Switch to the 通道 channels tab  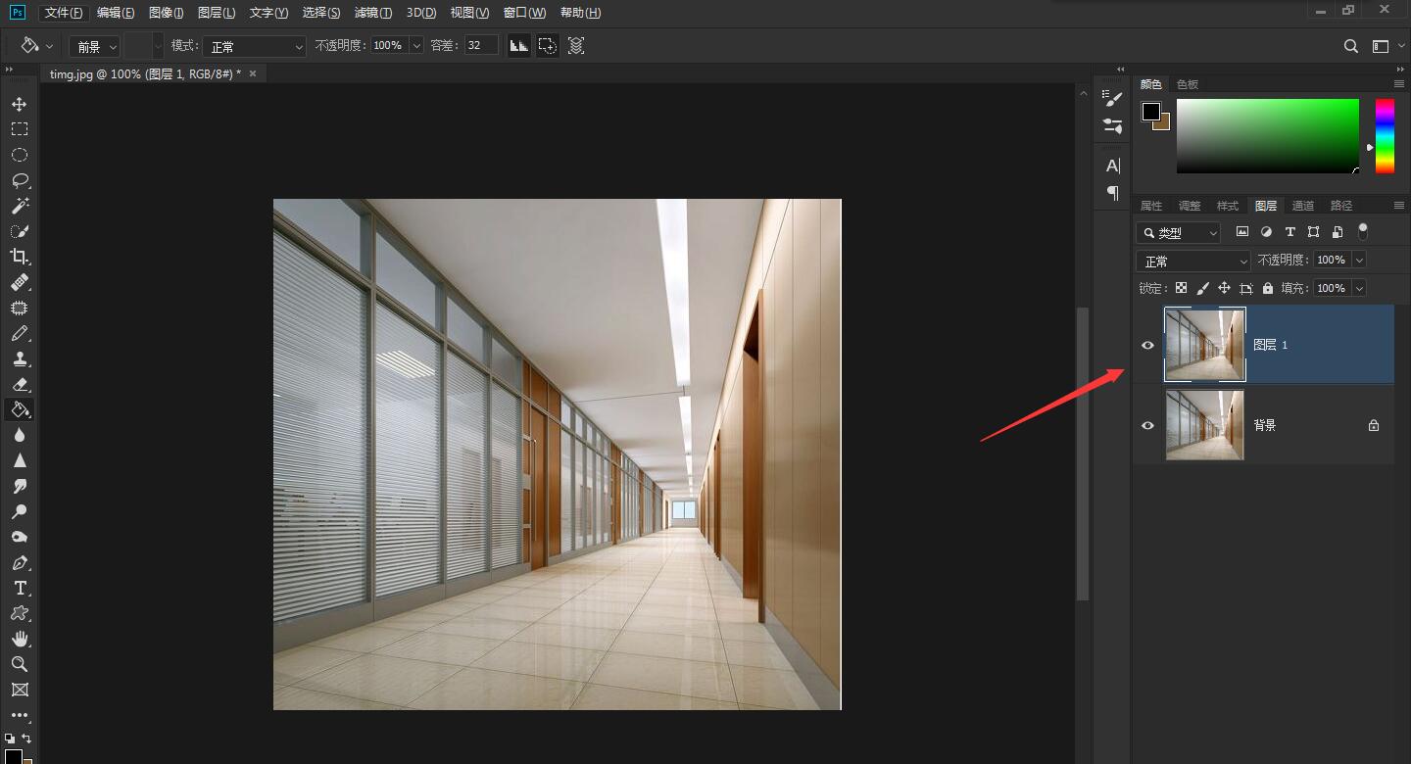tap(1302, 206)
